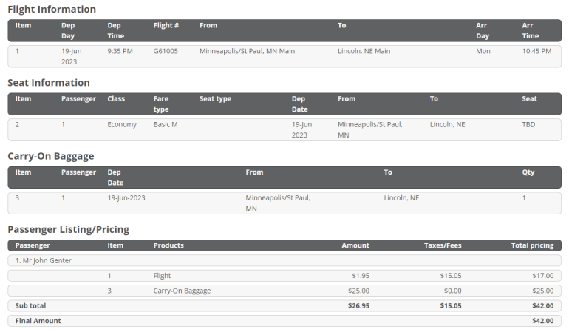Click the Total pricing column header
The height and width of the screenshot is (332, 569).
532,245
